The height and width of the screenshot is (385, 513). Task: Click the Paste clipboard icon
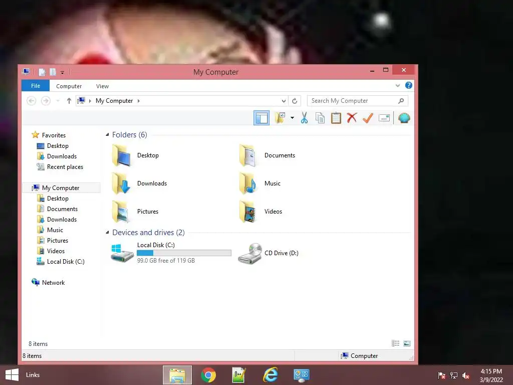336,118
